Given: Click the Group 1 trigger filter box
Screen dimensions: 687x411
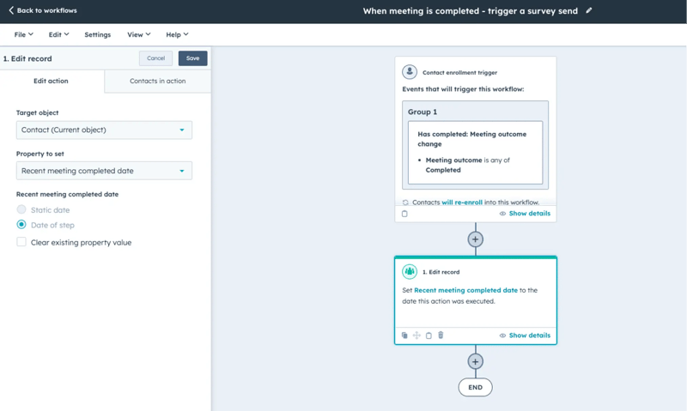Looking at the screenshot, I should click(x=476, y=145).
